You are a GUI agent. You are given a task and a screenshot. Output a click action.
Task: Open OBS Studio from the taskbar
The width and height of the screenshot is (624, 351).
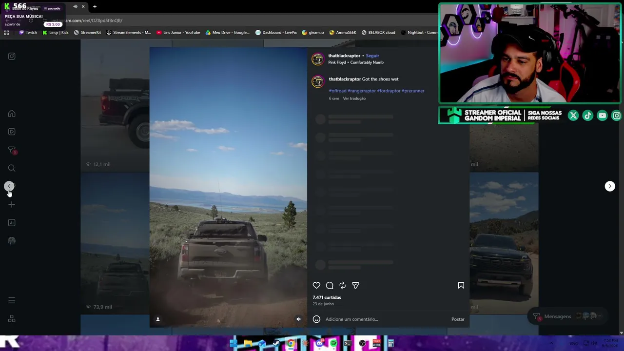click(362, 344)
